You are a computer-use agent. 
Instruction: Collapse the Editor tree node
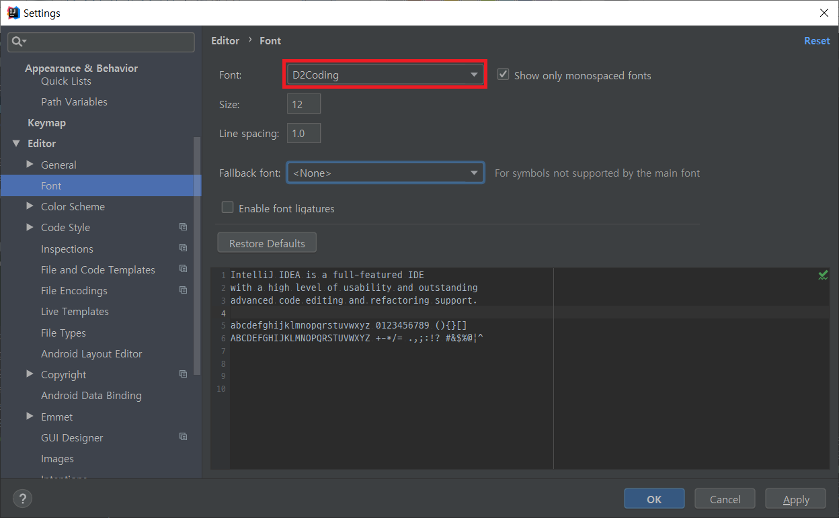16,143
